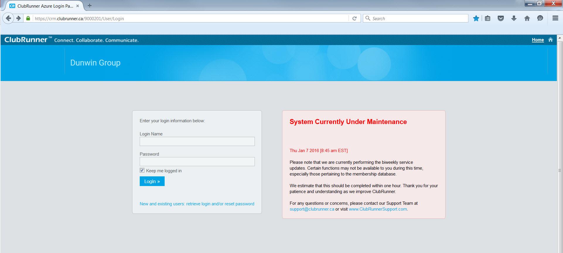The width and height of the screenshot is (563, 253).
Task: Click the Login Name input field
Action: (197, 142)
